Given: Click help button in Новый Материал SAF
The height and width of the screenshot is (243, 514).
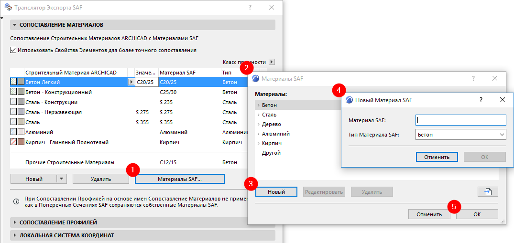Looking at the screenshot, I should (x=481, y=100).
